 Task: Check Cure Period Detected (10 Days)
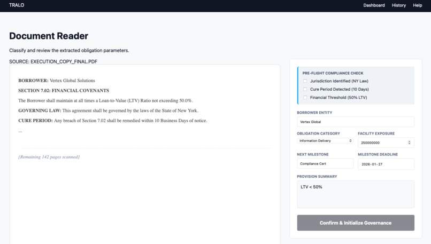(x=305, y=89)
